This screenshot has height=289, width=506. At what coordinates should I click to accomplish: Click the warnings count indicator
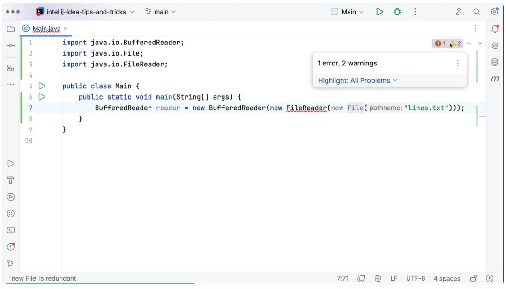pyautogui.click(x=456, y=43)
